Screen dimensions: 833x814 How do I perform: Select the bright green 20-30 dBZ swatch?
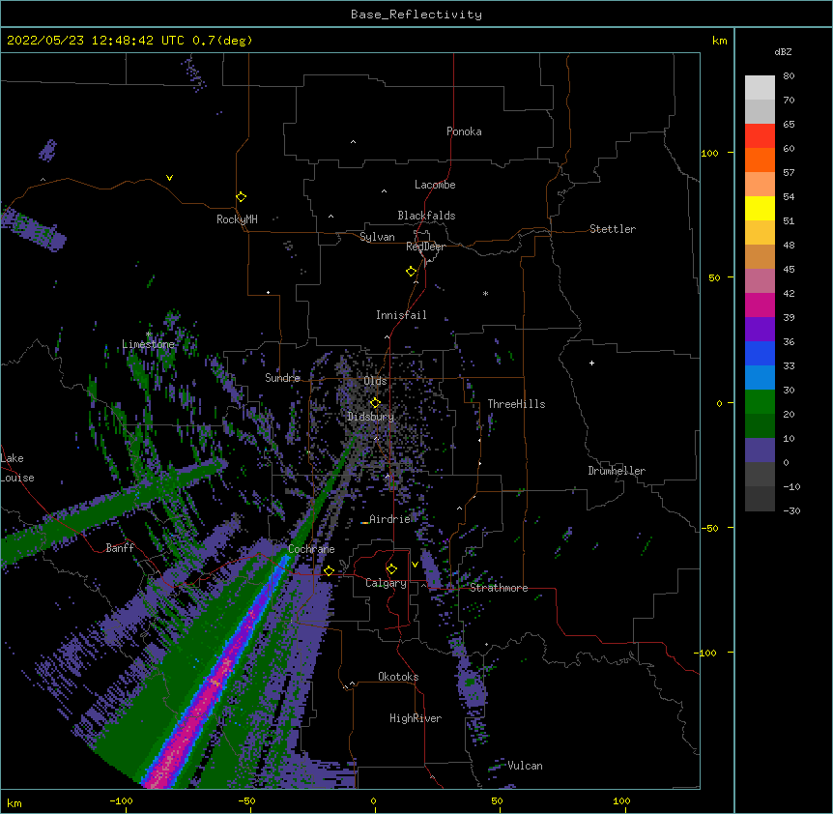760,402
